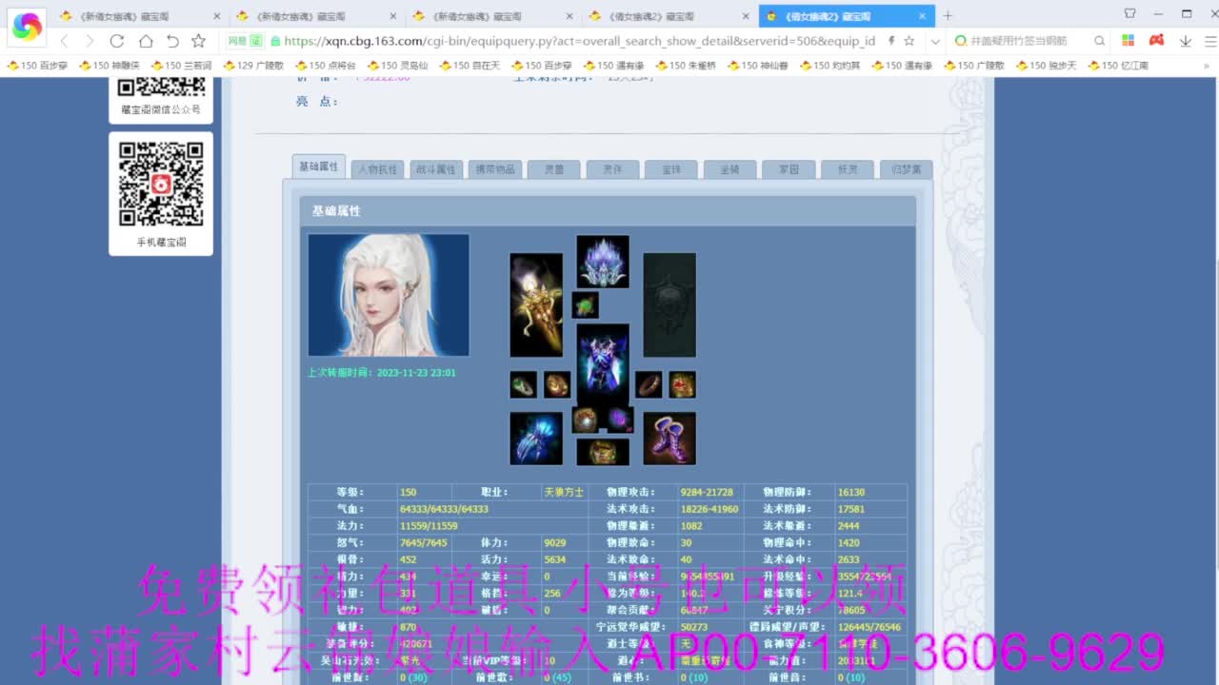
Task: Open a new browser tab
Action: (x=948, y=16)
